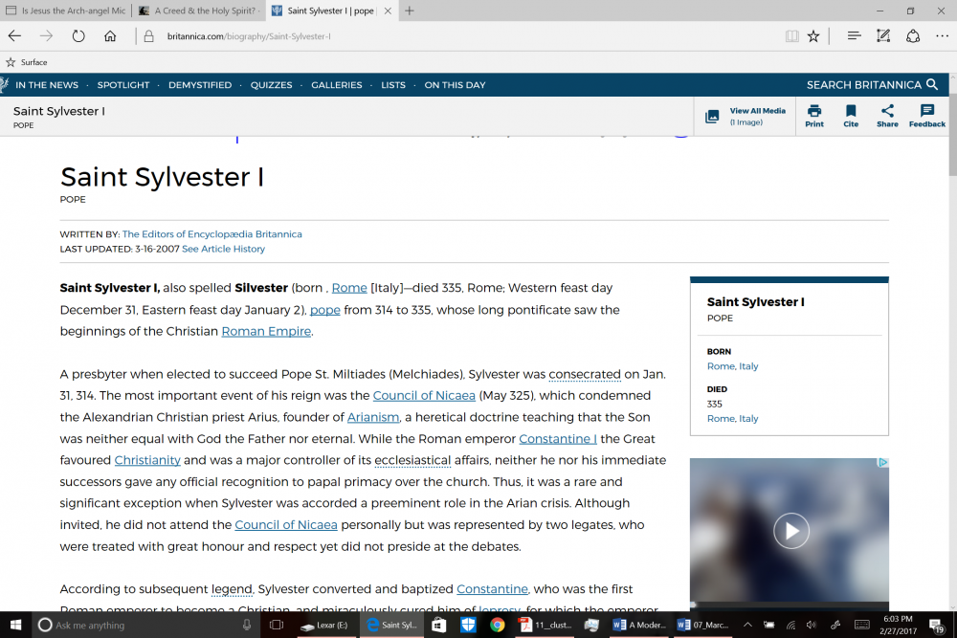The image size is (957, 638).
Task: Click the Cortana microphone icon
Action: click(247, 625)
